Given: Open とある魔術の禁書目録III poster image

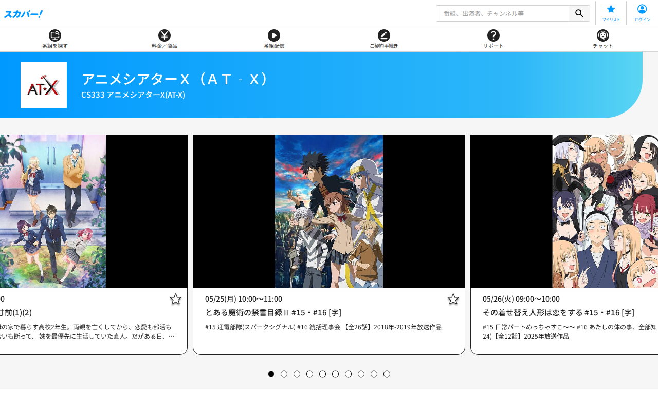Looking at the screenshot, I should pos(329,211).
